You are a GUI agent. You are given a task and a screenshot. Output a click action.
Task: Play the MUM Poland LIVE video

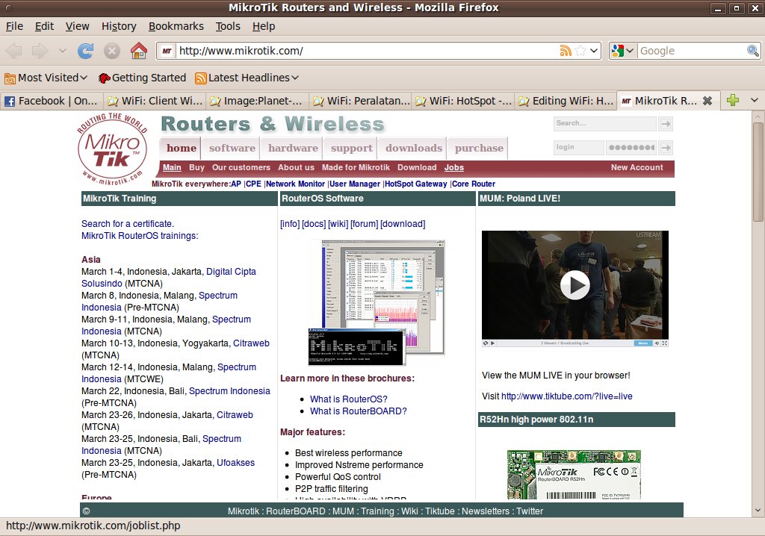(x=574, y=284)
